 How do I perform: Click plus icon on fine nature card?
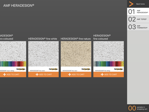[x=70, y=74]
